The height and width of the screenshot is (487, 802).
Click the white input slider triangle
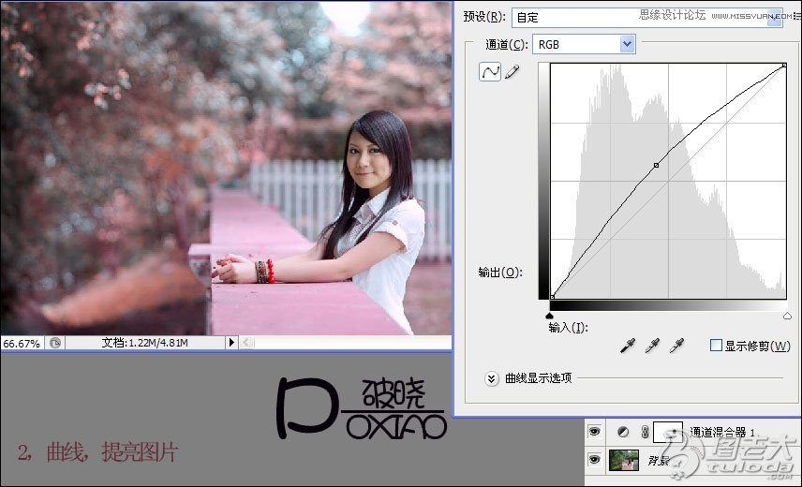[x=787, y=316]
